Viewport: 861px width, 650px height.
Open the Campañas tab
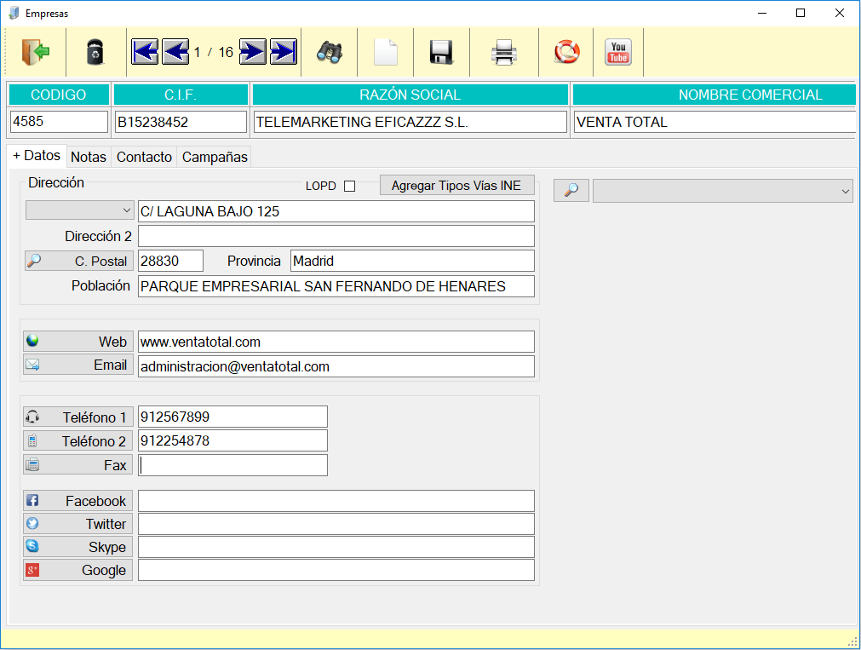[215, 157]
